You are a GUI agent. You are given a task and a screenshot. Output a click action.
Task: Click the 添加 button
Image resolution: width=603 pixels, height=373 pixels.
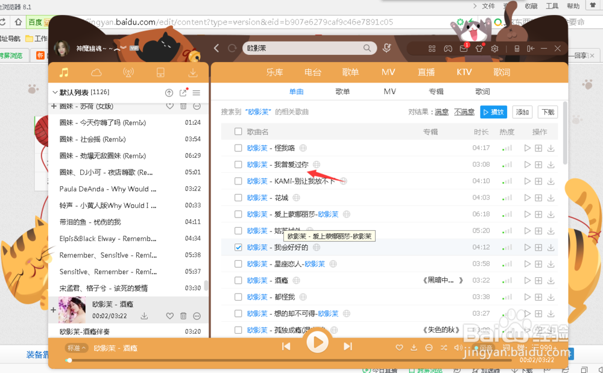522,112
